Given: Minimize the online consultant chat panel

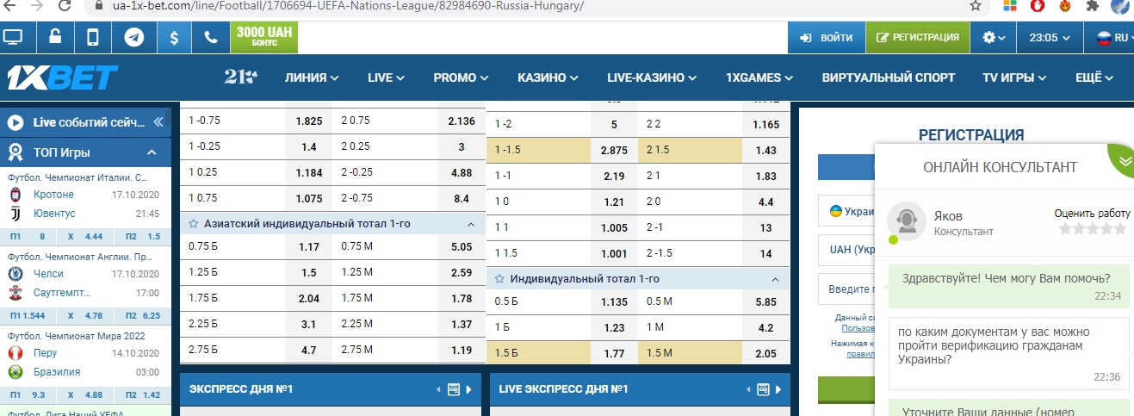Looking at the screenshot, I should (1121, 160).
